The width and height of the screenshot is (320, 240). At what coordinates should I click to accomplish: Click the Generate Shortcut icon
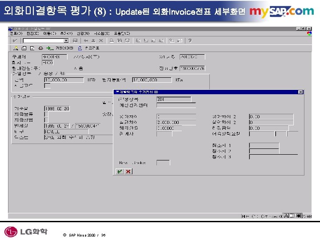(x=180, y=40)
